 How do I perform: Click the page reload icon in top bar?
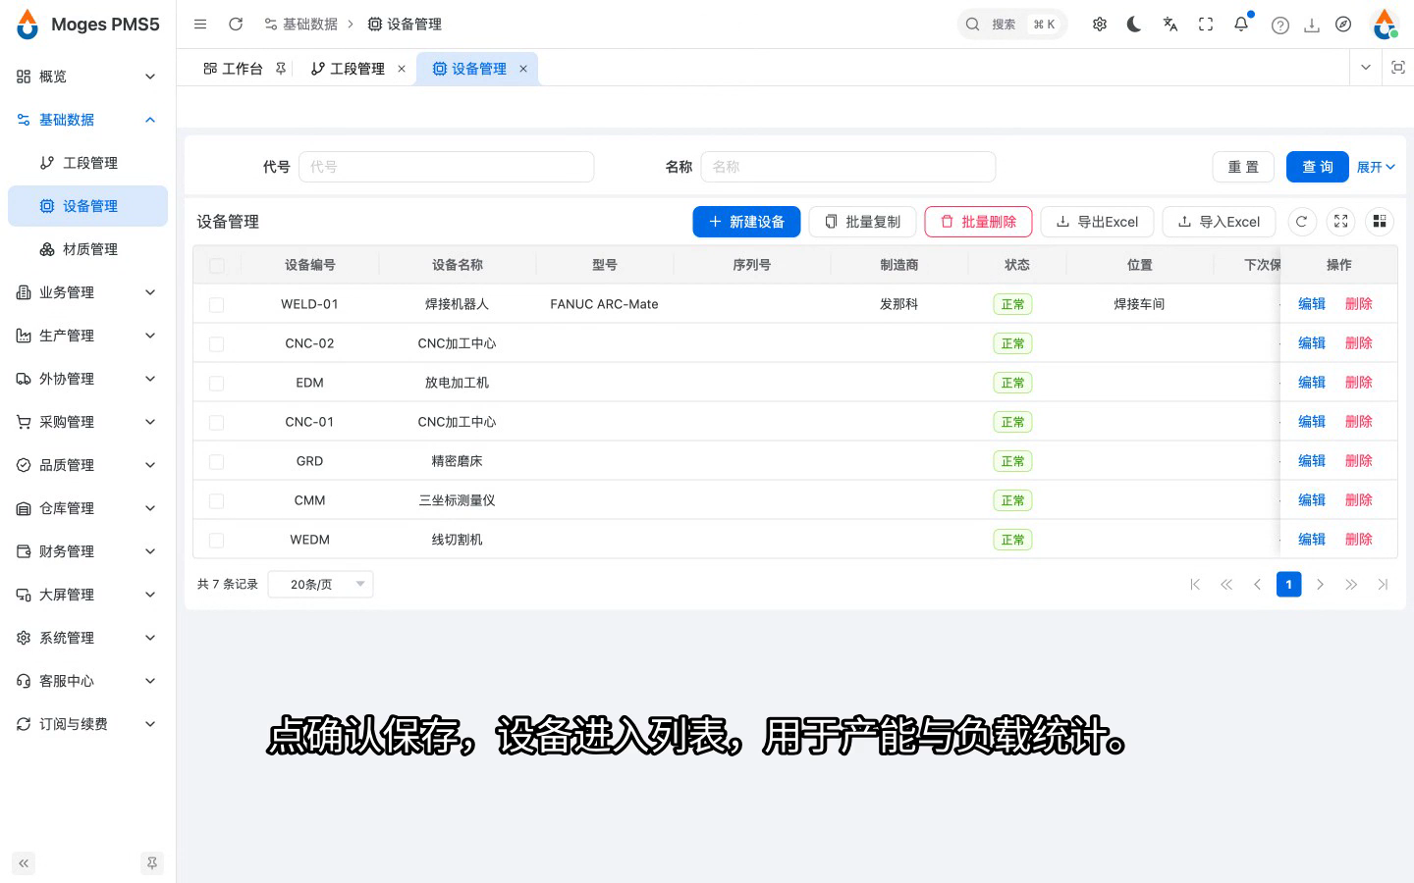point(236,24)
